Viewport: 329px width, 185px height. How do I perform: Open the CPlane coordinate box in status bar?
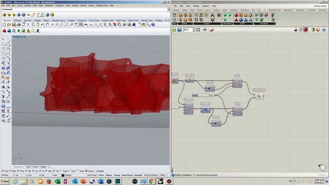5,175
